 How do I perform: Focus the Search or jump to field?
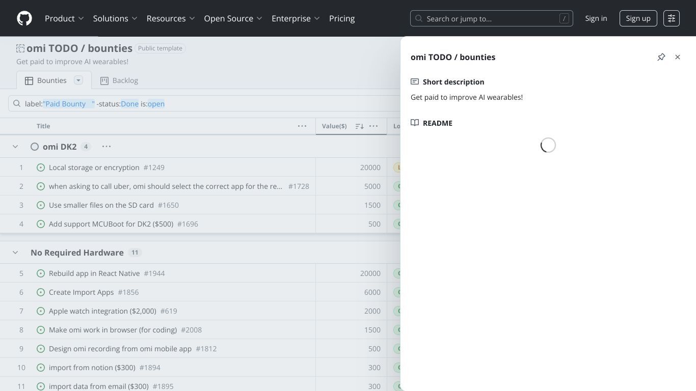(x=492, y=18)
